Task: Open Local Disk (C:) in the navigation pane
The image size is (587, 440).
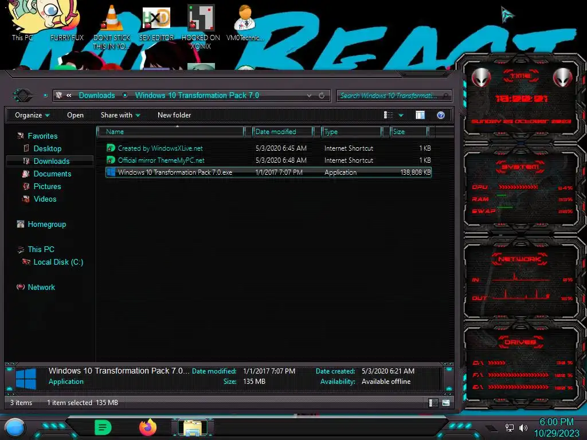Action: tap(58, 262)
